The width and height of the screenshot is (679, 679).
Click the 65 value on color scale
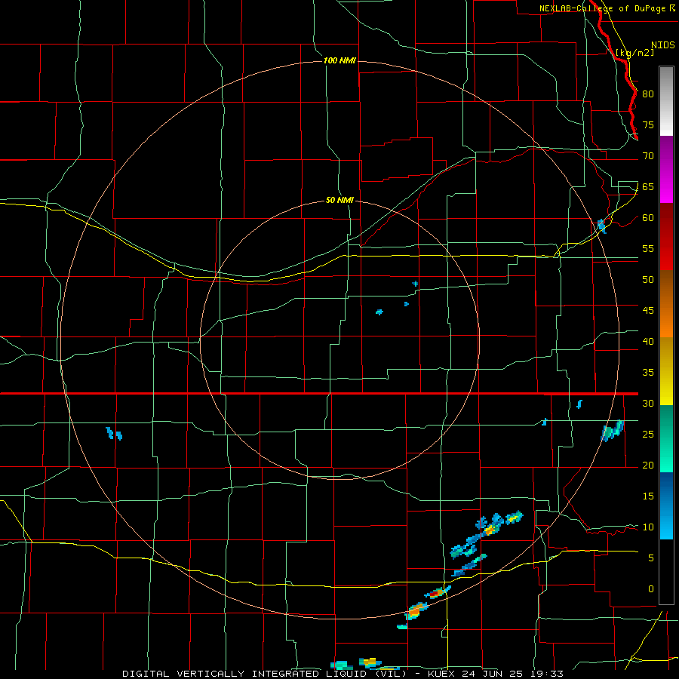click(x=648, y=187)
